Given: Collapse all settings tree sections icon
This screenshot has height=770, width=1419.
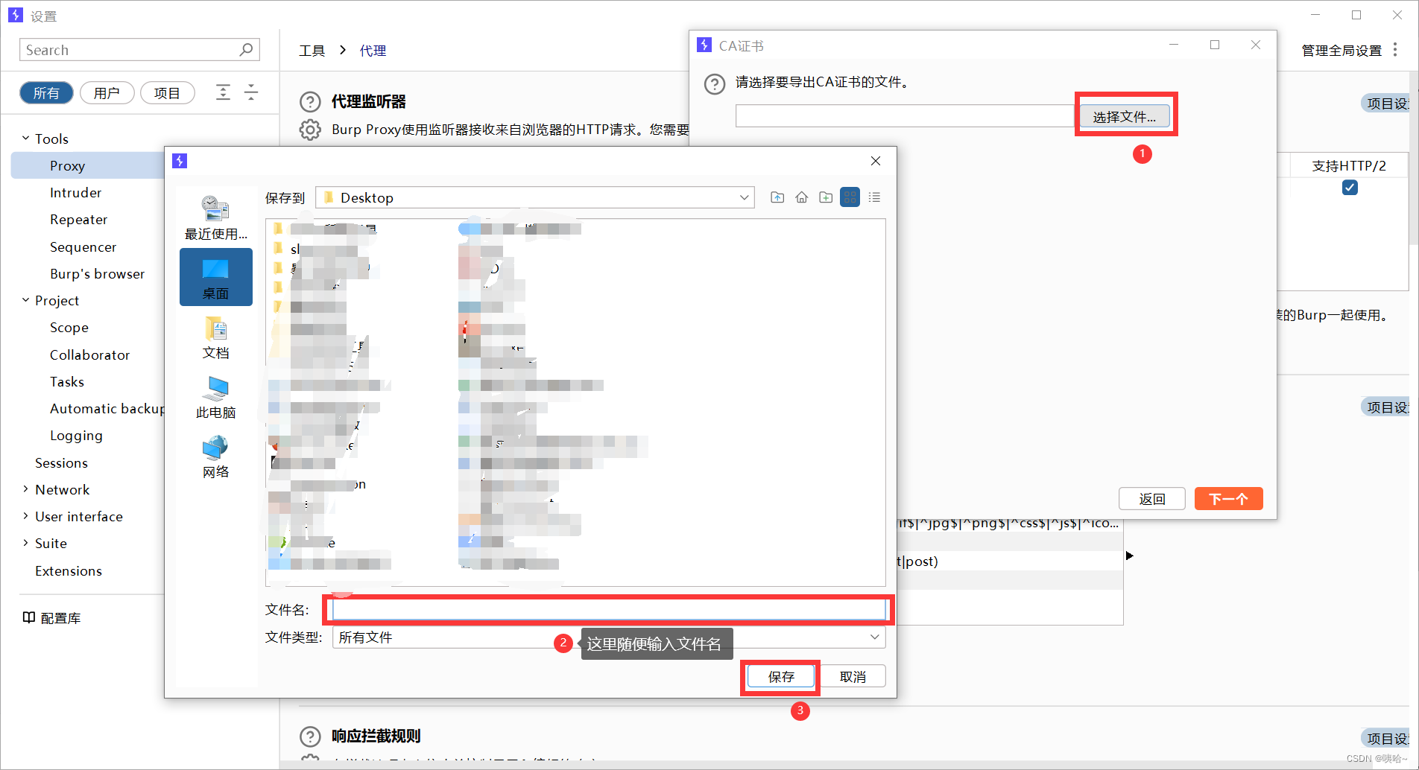Looking at the screenshot, I should [251, 92].
